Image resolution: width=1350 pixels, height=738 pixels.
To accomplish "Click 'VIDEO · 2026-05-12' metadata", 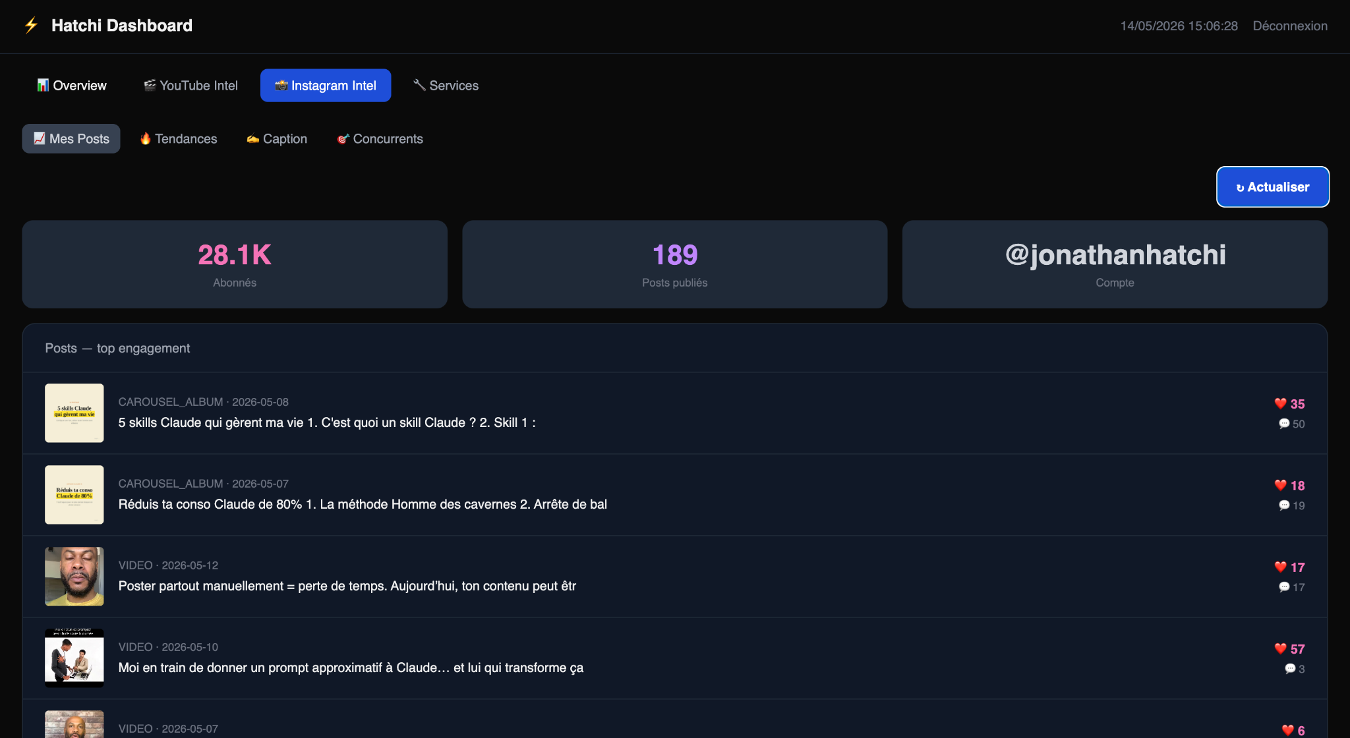I will [x=168, y=565].
